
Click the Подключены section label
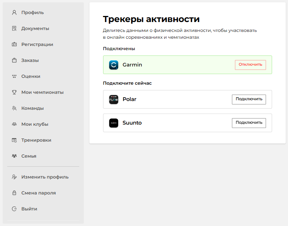[119, 49]
